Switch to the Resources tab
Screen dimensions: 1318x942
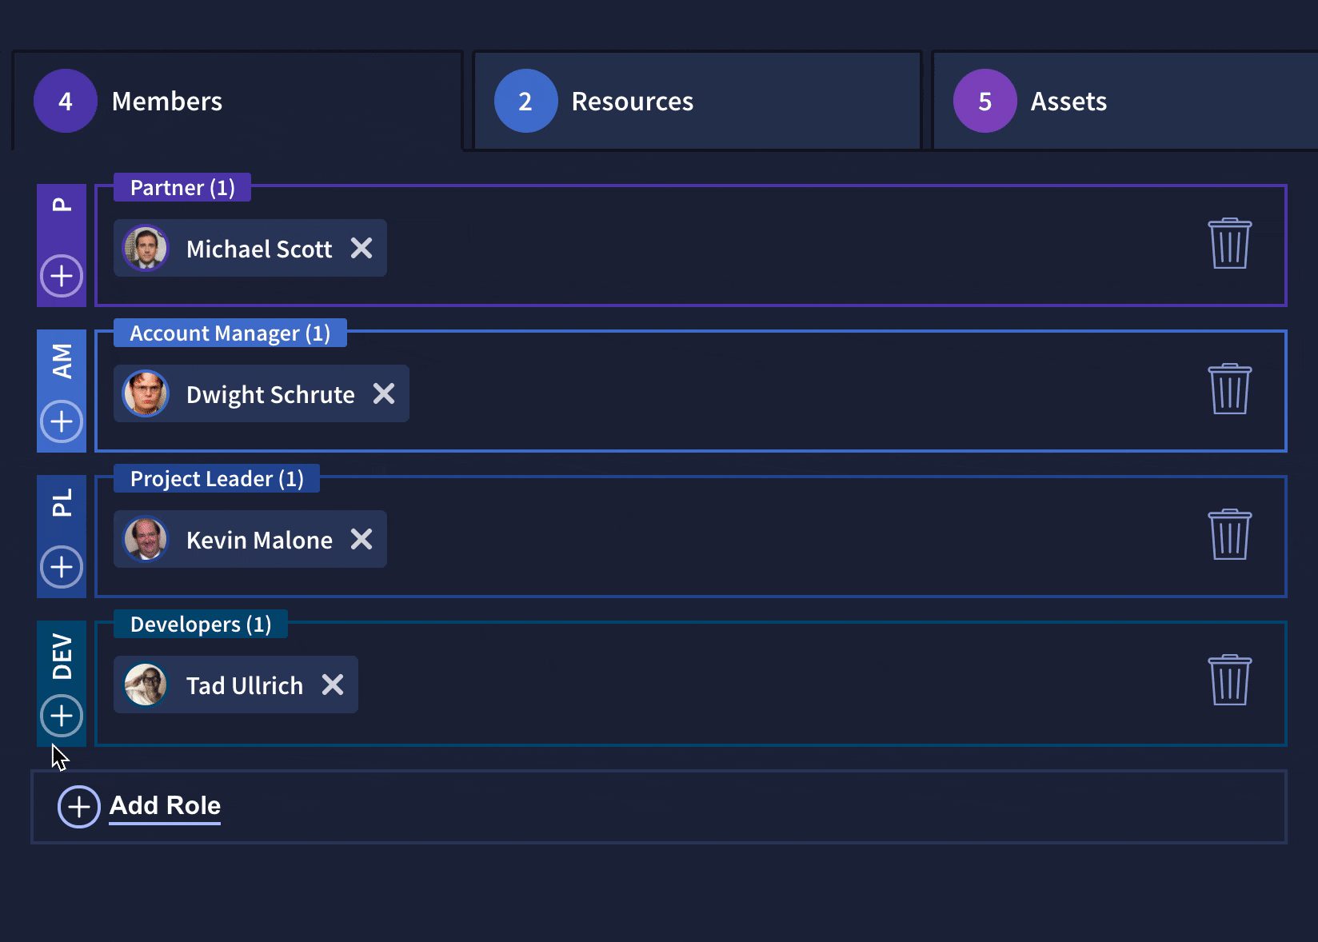[x=697, y=101]
